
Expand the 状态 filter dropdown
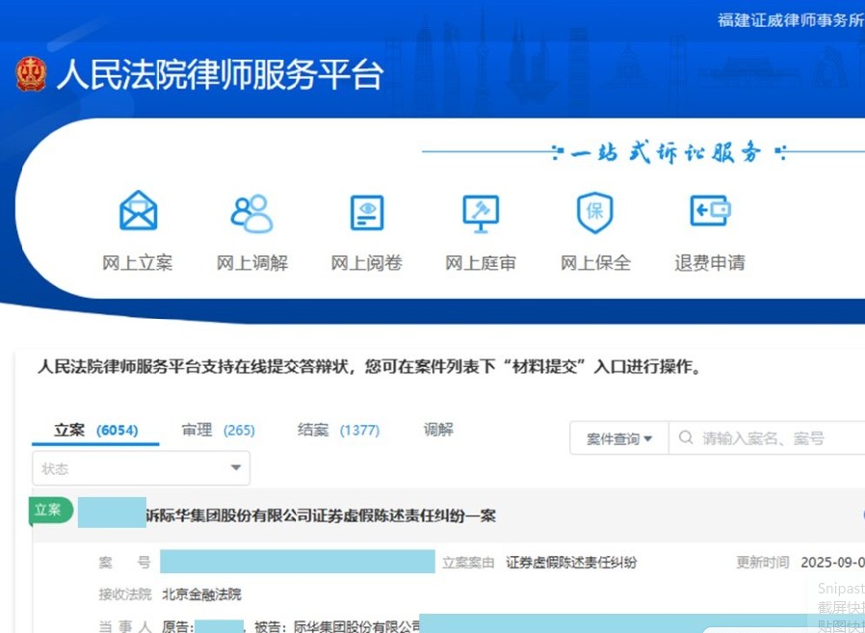coord(142,468)
